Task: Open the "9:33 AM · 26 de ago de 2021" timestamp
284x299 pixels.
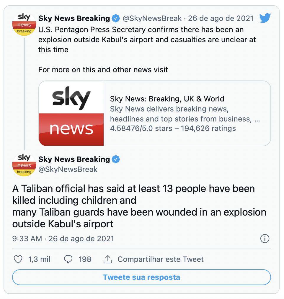Action: pyautogui.click(x=63, y=239)
